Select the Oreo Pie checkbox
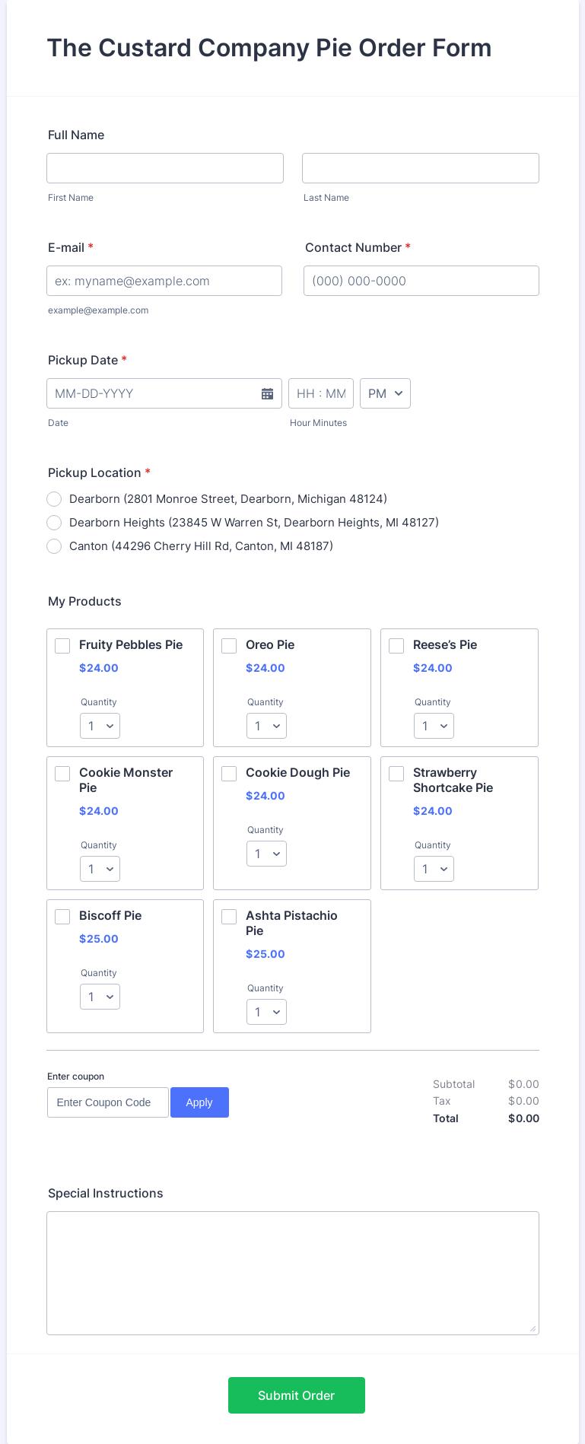Viewport: 585px width, 1444px height. [x=229, y=646]
